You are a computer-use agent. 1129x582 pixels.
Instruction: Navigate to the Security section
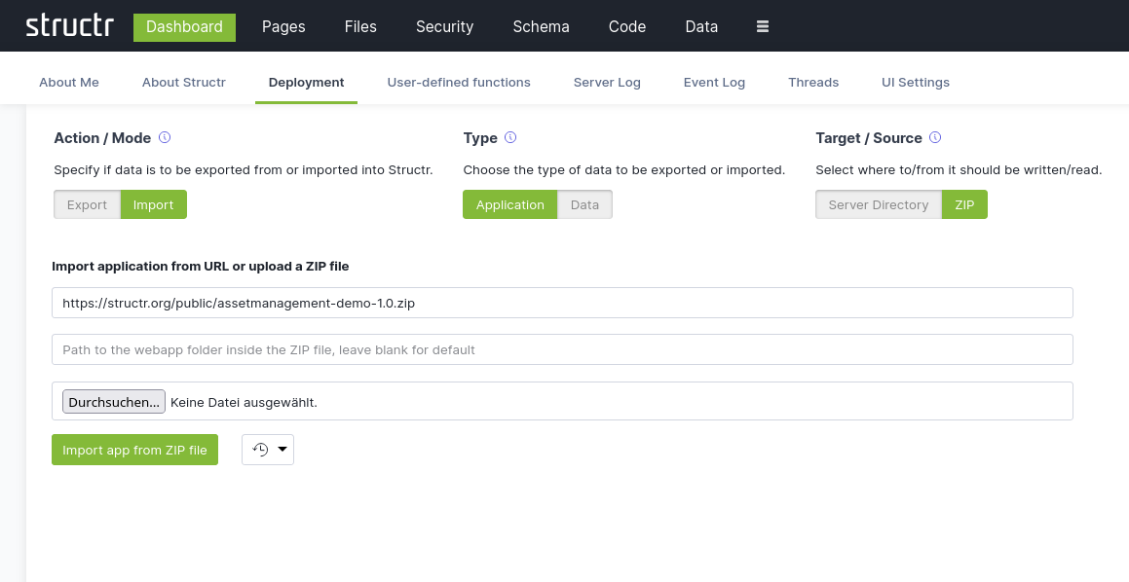444,26
